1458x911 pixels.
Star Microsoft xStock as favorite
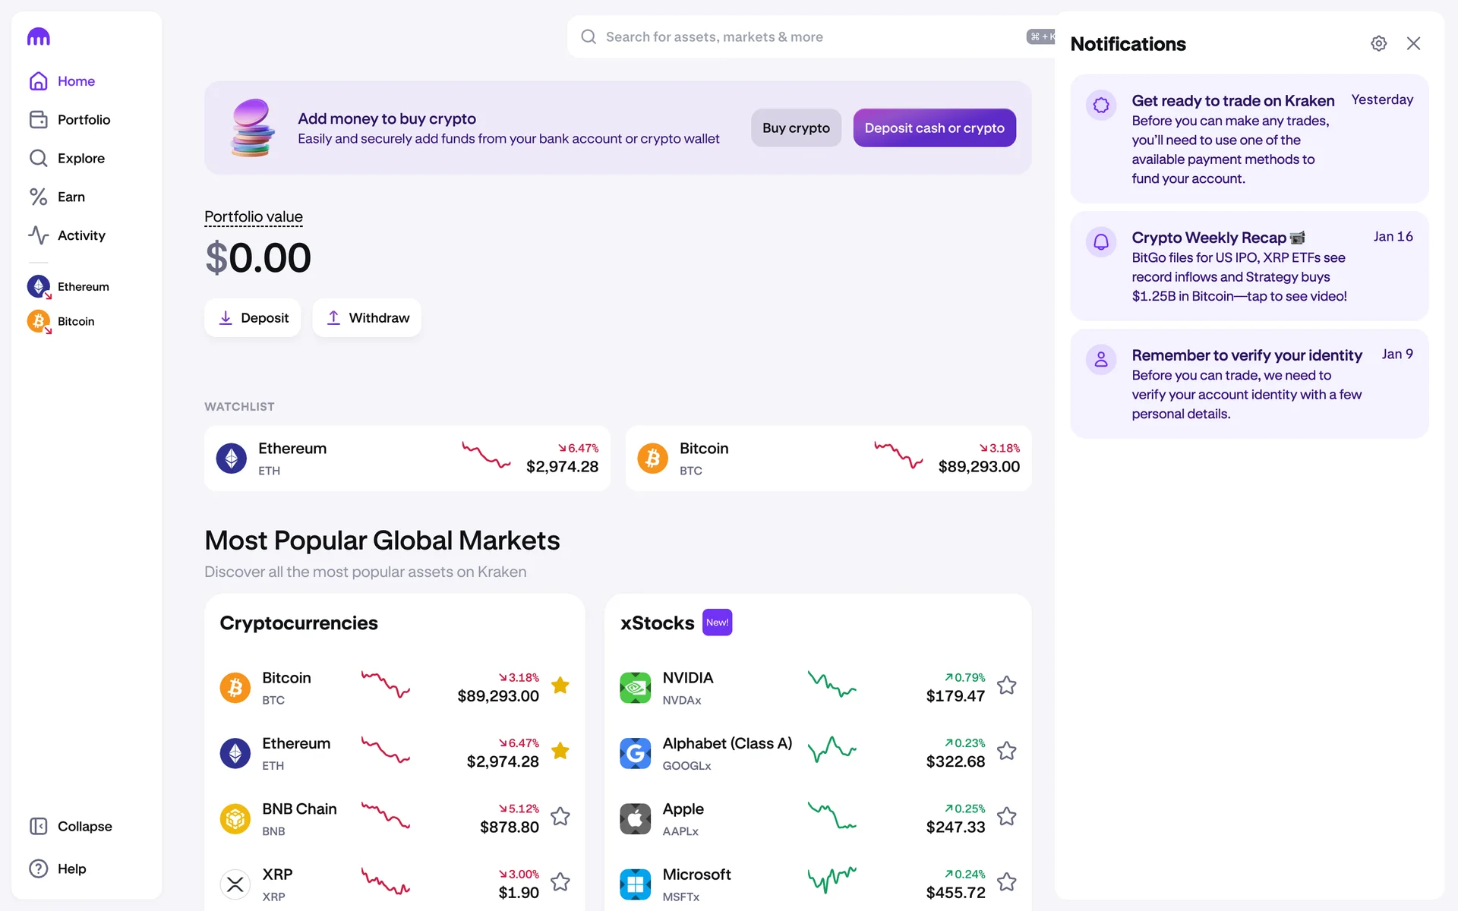pos(1007,882)
